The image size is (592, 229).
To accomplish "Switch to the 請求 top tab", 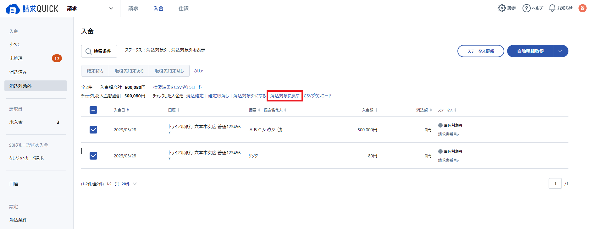I will 133,8.
